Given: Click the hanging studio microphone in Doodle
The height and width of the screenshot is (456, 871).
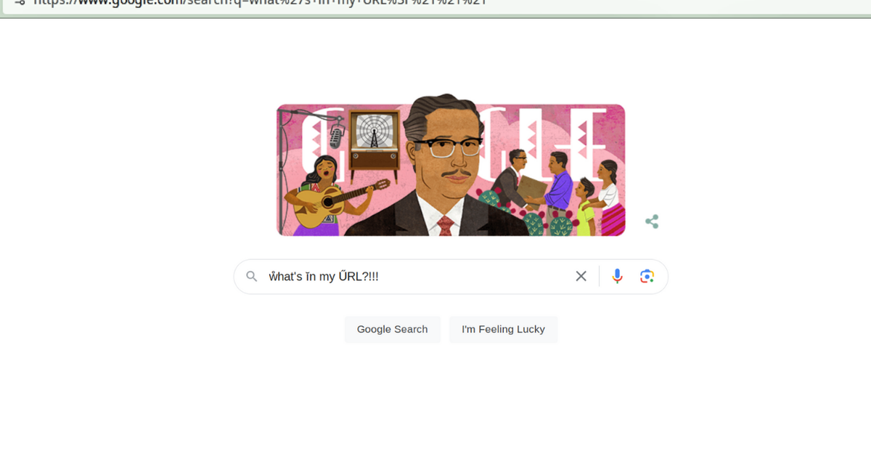Looking at the screenshot, I should (335, 134).
